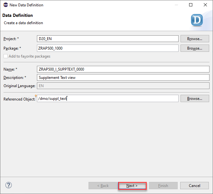The height and width of the screenshot is (194, 213).
Task: Click the content assist lightbulb by Referenced Object
Action: [36, 96]
